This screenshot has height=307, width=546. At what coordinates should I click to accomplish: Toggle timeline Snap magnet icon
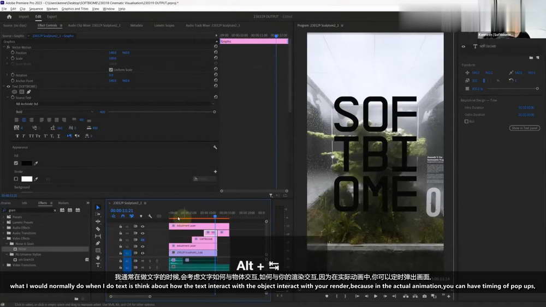pos(122,216)
